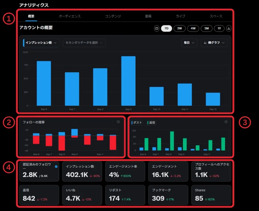The width and height of the screenshot is (259, 211).
Task: Click the リポスト 174 card
Action: tap(125, 195)
